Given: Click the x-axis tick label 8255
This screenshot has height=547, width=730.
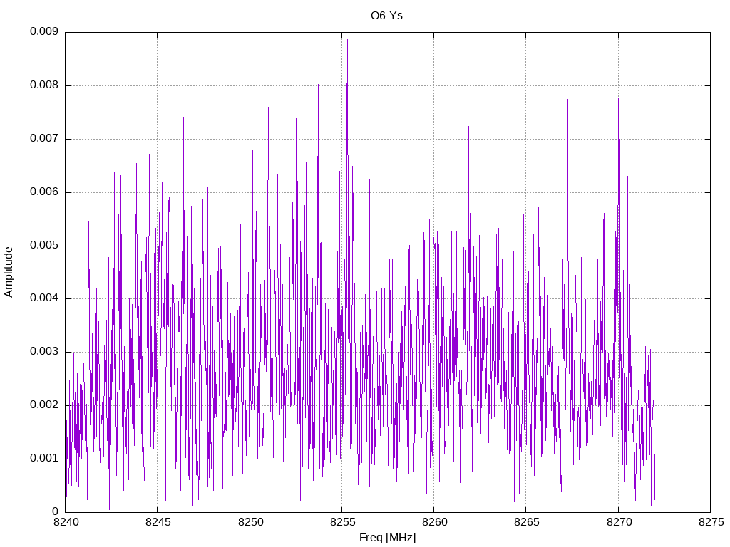Looking at the screenshot, I should 343,522.
